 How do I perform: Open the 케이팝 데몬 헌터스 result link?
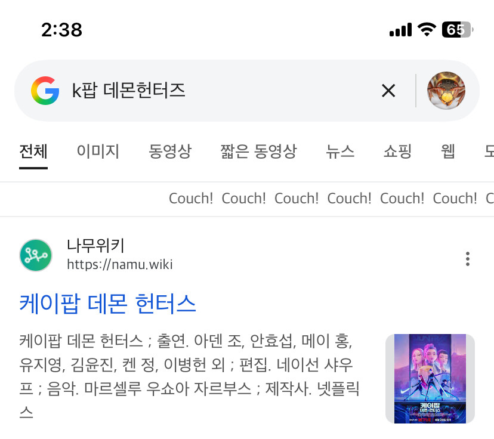click(108, 304)
